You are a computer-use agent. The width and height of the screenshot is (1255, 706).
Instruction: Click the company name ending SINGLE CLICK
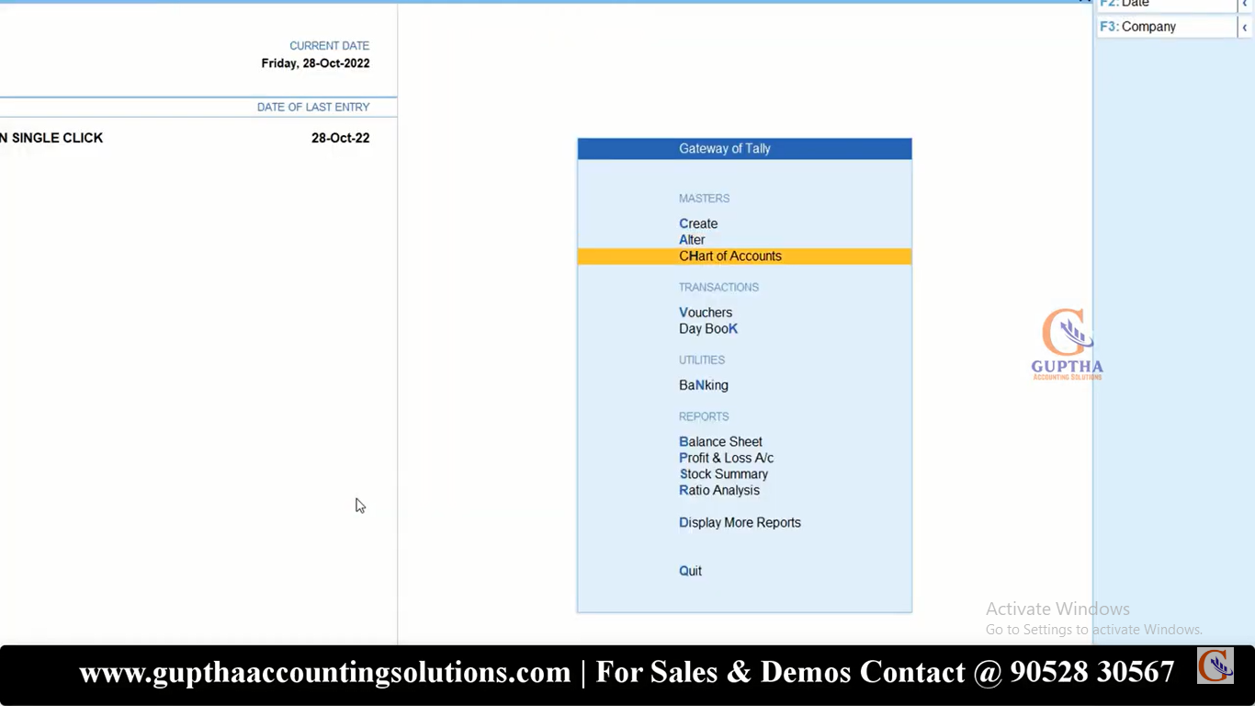(x=51, y=138)
